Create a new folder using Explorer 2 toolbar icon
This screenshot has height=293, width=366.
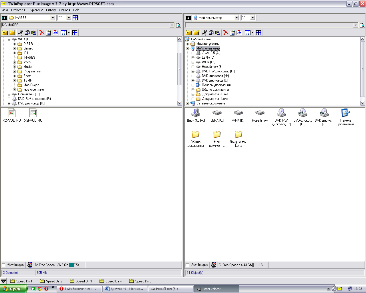point(196,33)
